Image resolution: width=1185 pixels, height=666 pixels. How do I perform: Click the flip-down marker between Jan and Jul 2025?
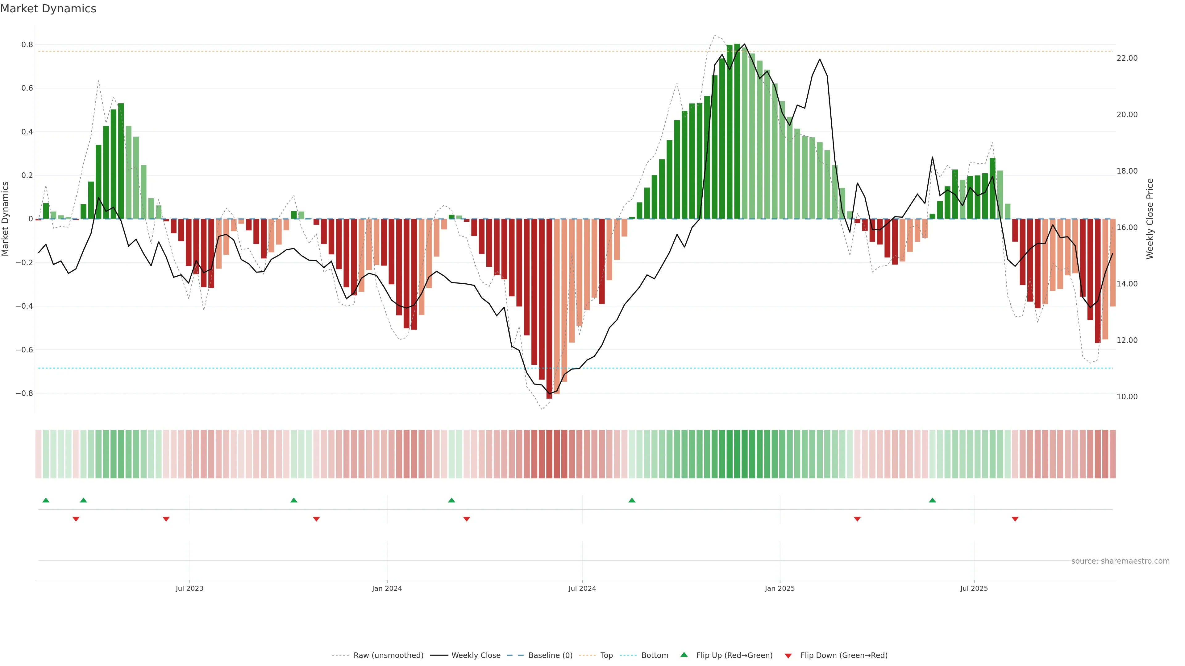[857, 519]
